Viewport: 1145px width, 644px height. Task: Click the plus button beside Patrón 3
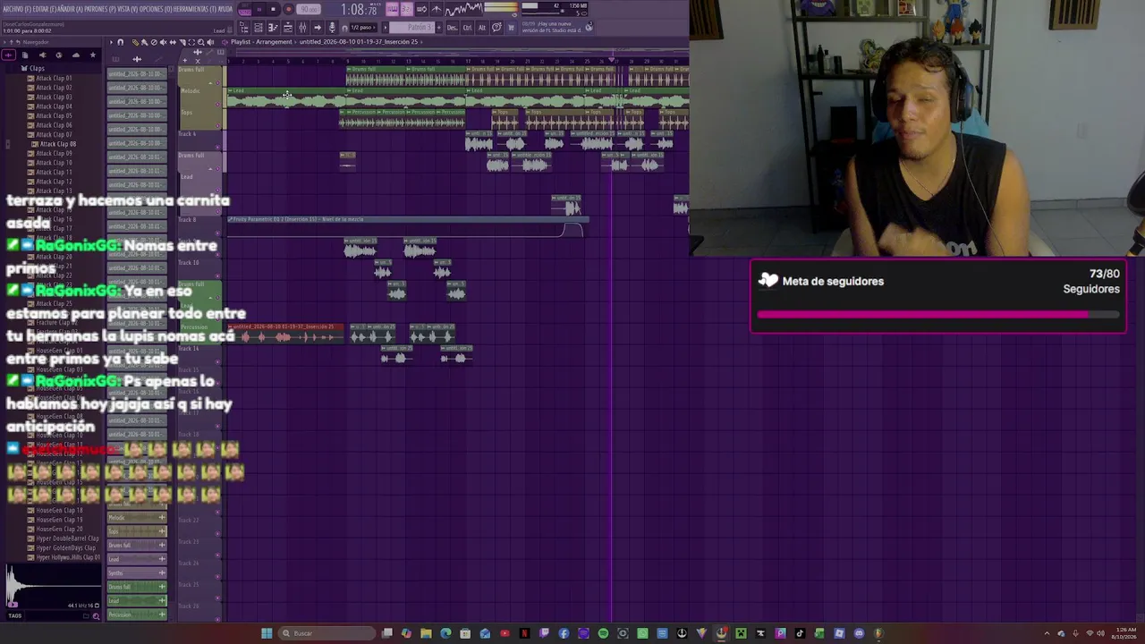440,28
